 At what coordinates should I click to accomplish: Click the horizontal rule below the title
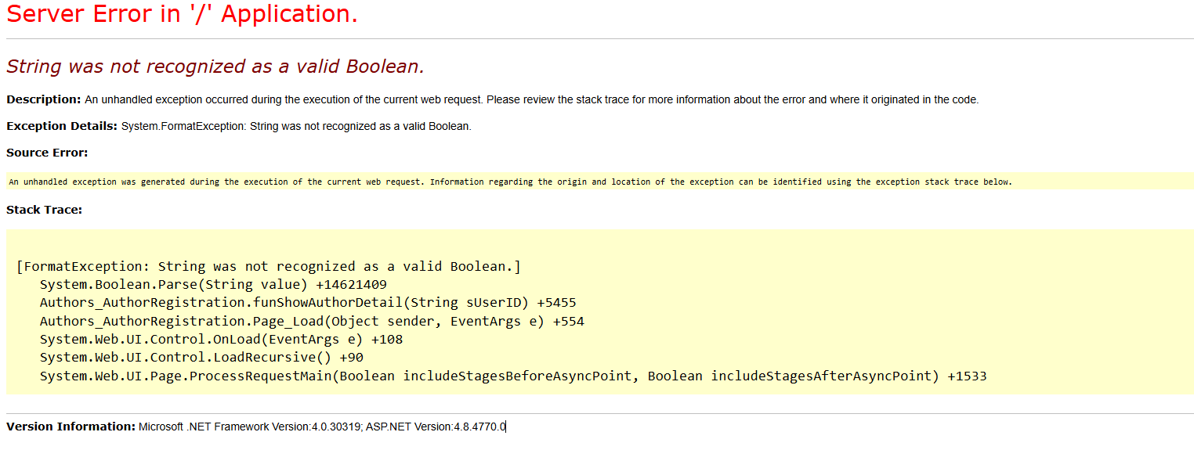599,38
